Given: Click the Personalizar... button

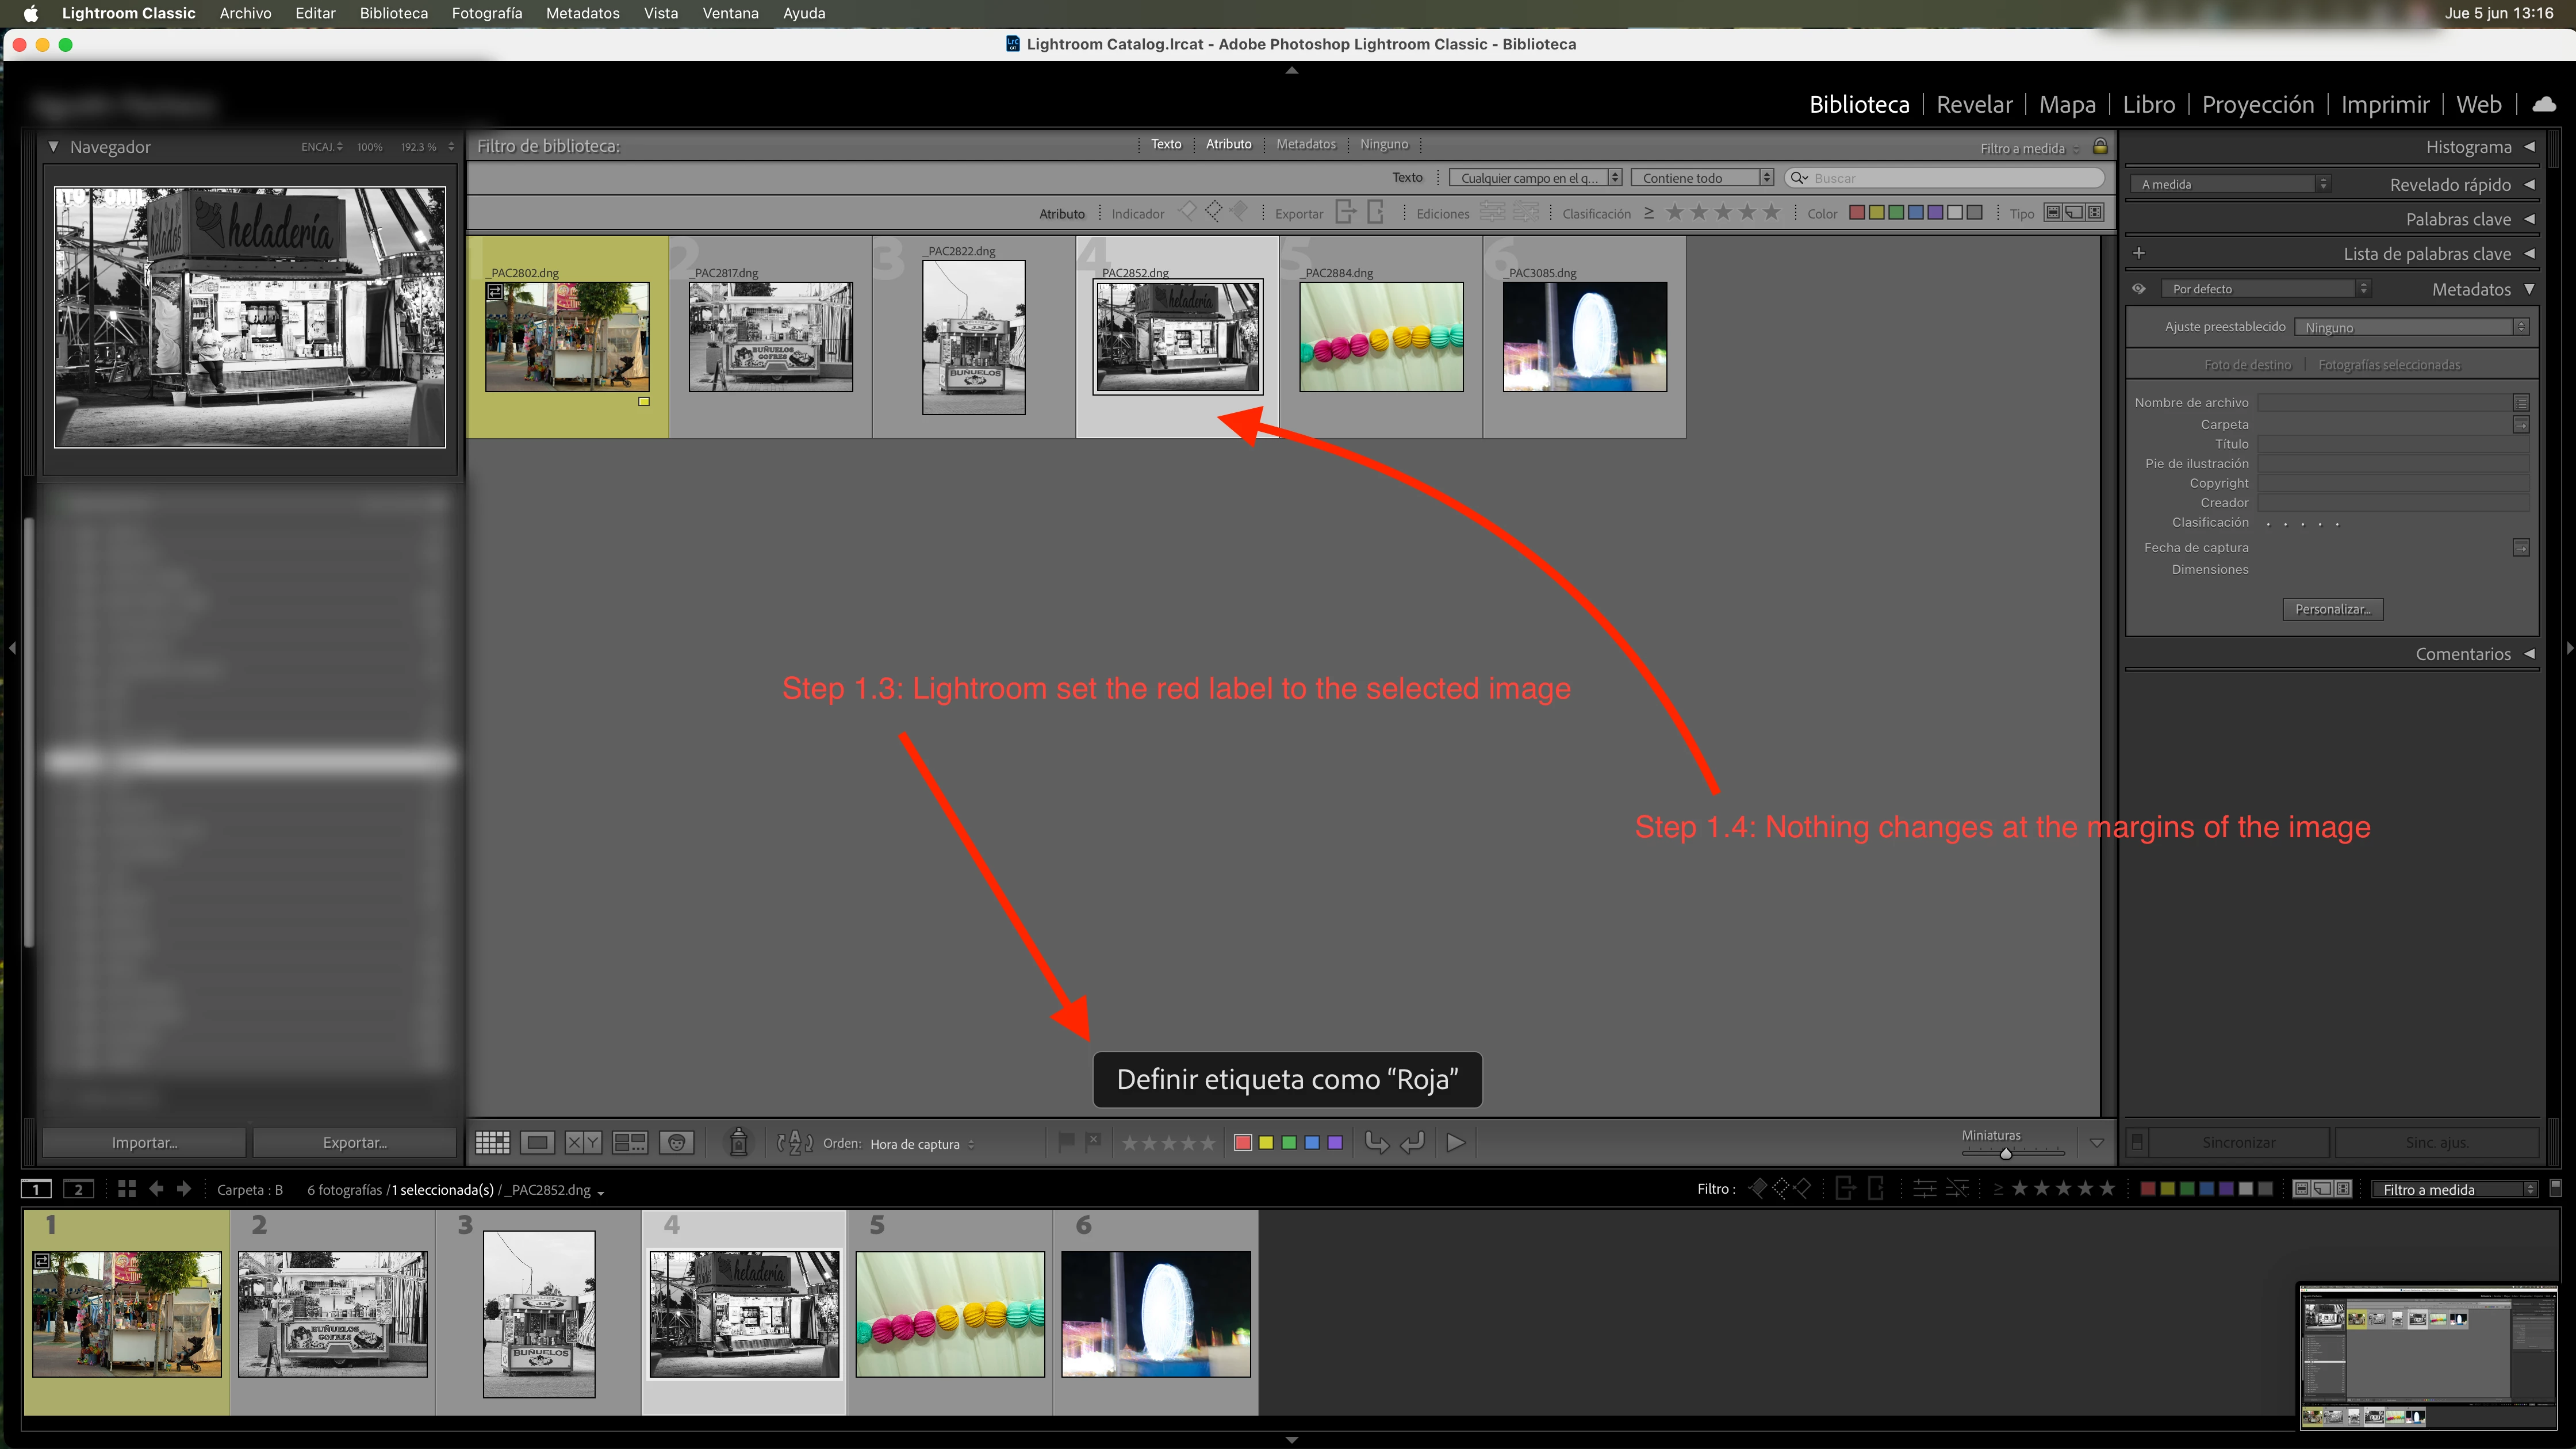Looking at the screenshot, I should click(2332, 609).
